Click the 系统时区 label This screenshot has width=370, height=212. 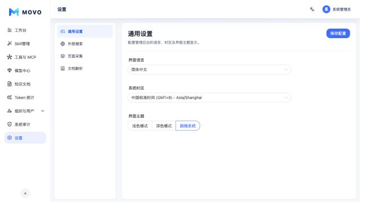136,88
